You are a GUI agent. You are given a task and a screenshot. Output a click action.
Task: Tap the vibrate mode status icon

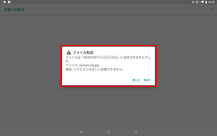[197, 2]
